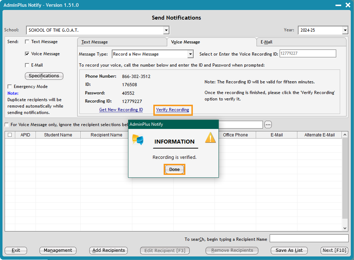
Task: Click the Specifications button
Action: [x=44, y=76]
